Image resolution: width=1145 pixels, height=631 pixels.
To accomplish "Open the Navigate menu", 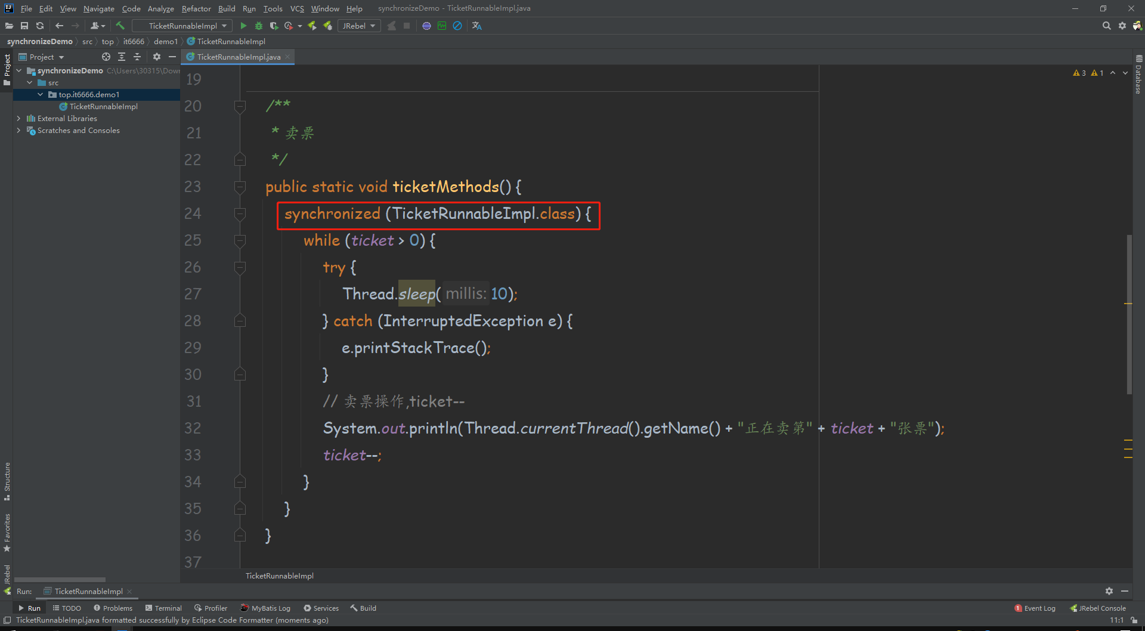I will [x=98, y=8].
